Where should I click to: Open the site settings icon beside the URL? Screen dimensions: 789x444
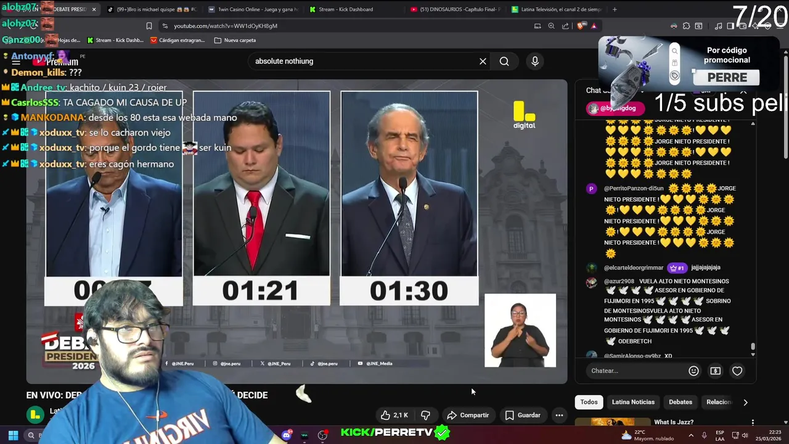coord(165,26)
